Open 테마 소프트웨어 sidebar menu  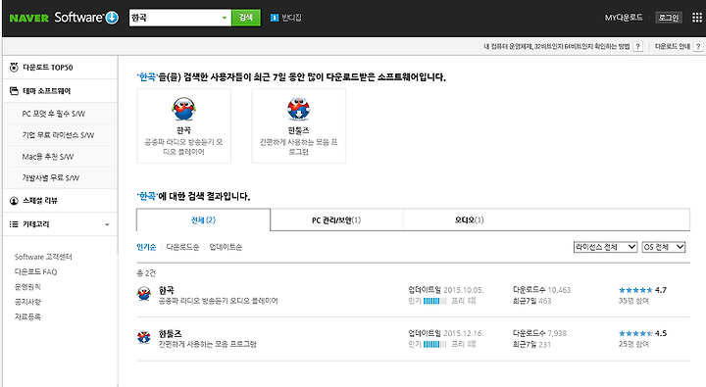[46, 91]
